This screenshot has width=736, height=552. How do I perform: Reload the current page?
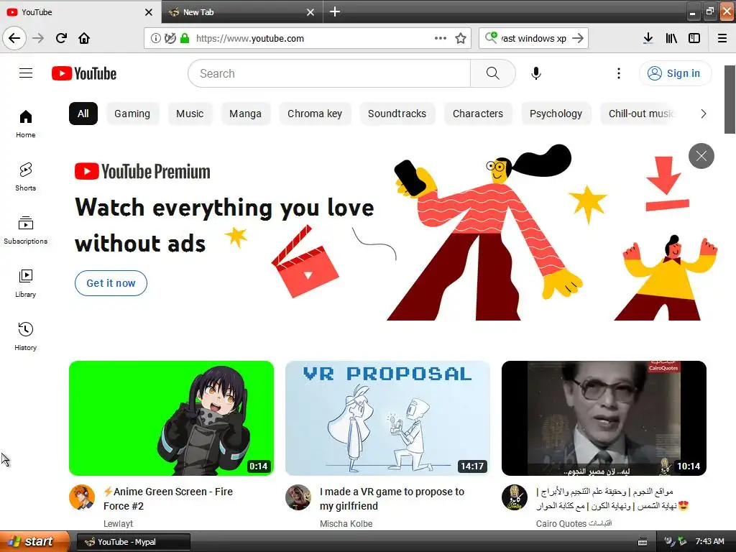coord(61,38)
